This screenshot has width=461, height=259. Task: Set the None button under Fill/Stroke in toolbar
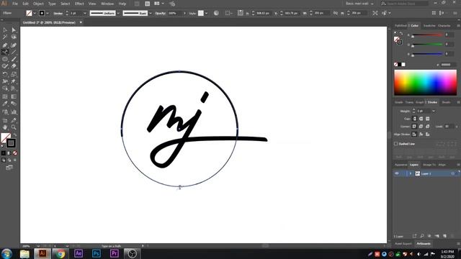pyautogui.click(x=15, y=153)
